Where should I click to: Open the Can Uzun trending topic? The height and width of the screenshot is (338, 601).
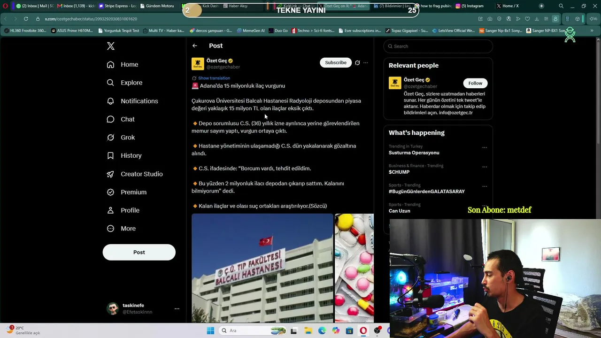click(400, 211)
